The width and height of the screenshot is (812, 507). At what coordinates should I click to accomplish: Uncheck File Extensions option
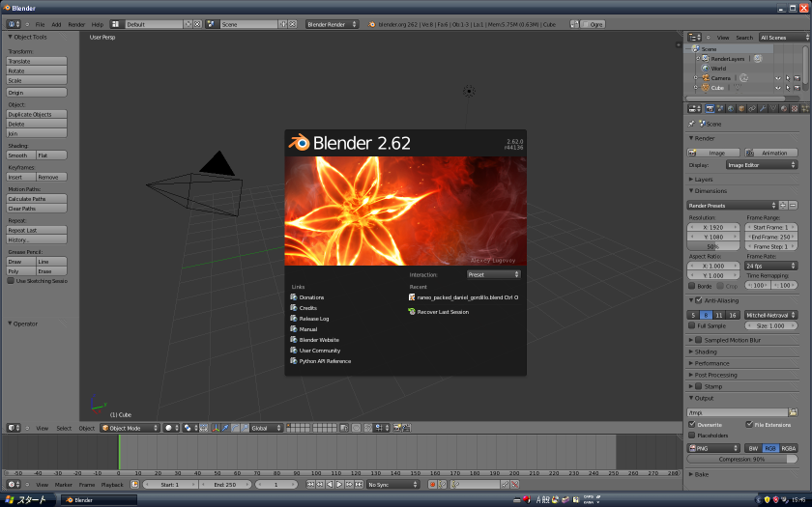749,424
